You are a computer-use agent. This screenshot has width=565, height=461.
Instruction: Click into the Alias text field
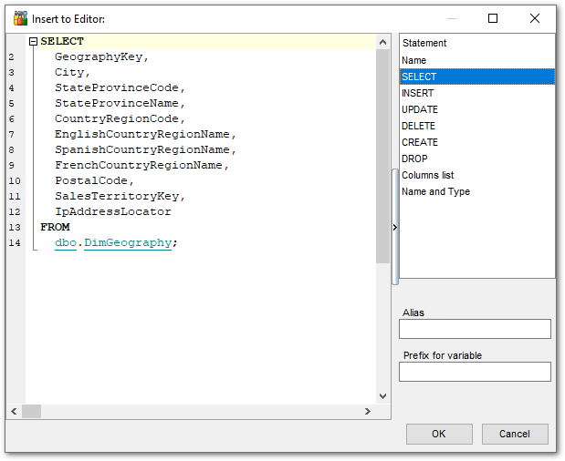[x=475, y=329]
